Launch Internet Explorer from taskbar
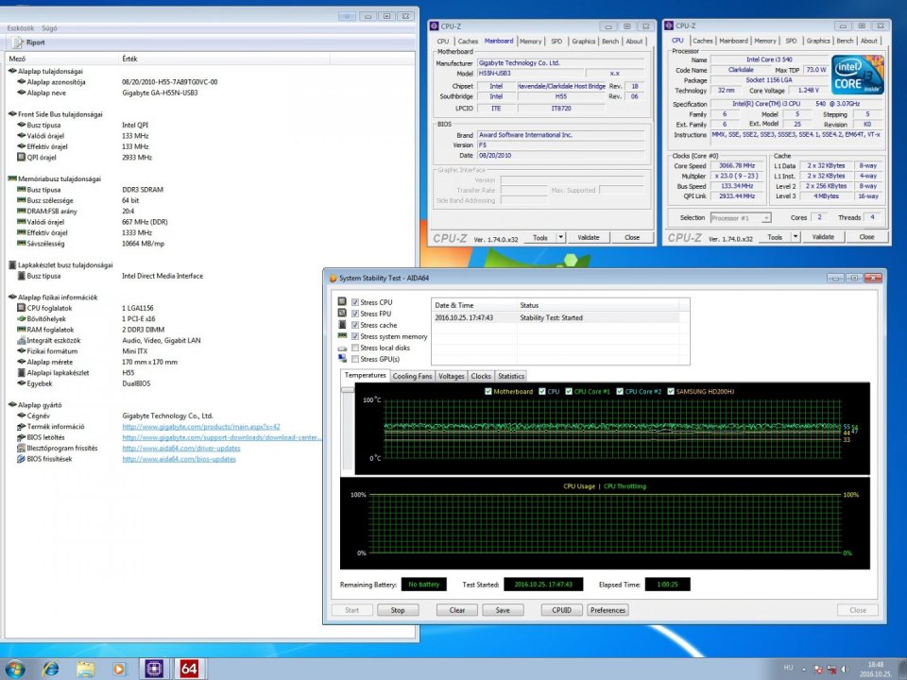Viewport: 907px width, 680px height. point(51,669)
